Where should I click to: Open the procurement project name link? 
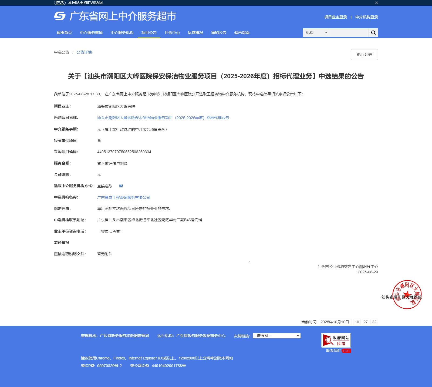point(163,118)
